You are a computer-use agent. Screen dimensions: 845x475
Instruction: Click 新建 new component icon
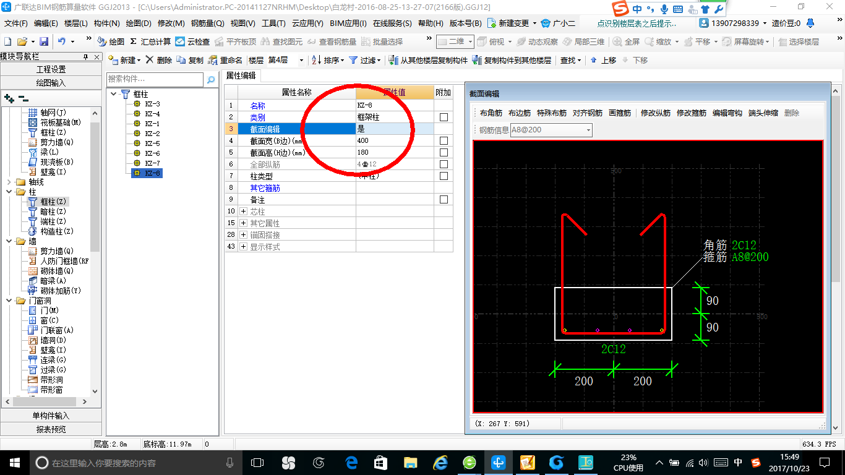(113, 60)
